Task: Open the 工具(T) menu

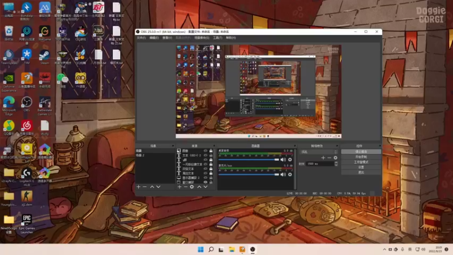Action: pos(217,38)
